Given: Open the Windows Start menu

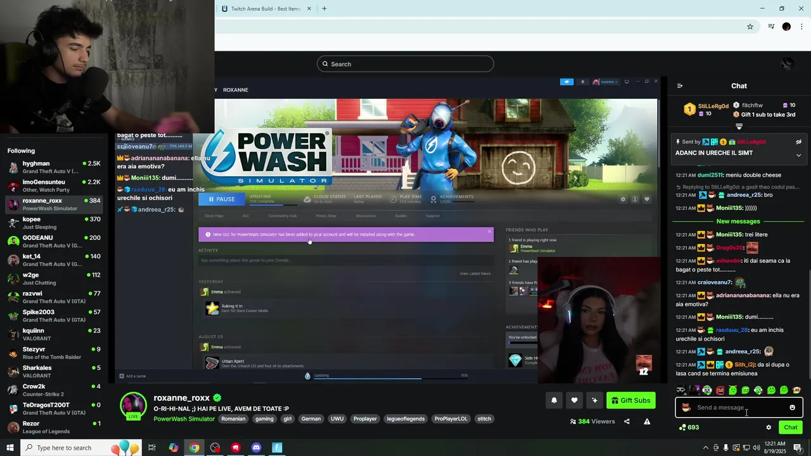Looking at the screenshot, I should coord(10,448).
